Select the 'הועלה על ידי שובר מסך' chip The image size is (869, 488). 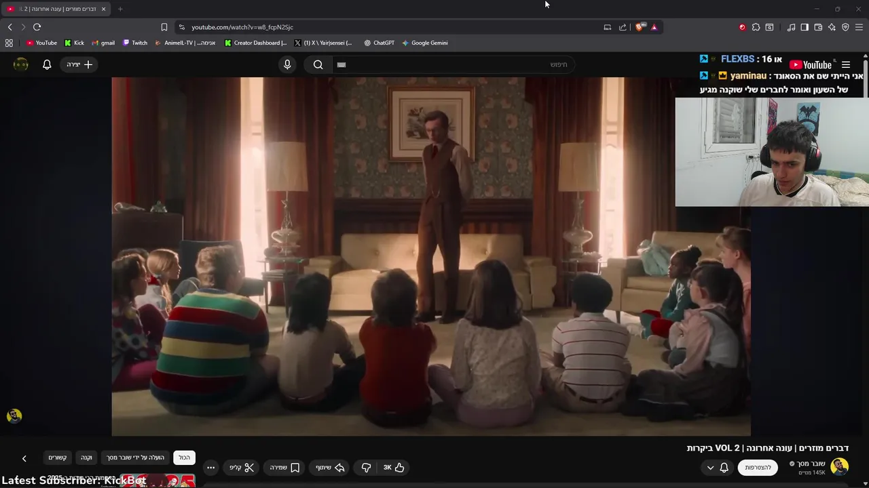point(136,457)
